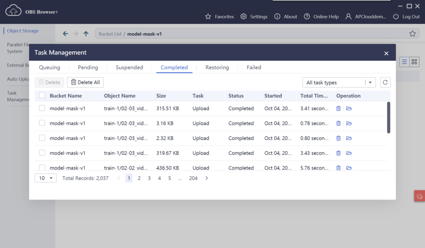The width and height of the screenshot is (425, 248).
Task: Go to page 3
Action: 149,178
